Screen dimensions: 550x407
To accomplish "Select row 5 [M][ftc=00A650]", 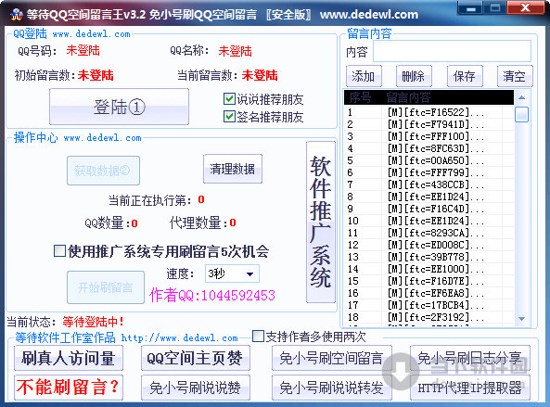I will coord(428,160).
